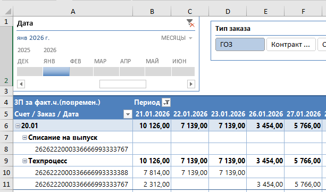This screenshot has height=192, width=326.
Task: Select column D header
Action: tap(228, 11)
